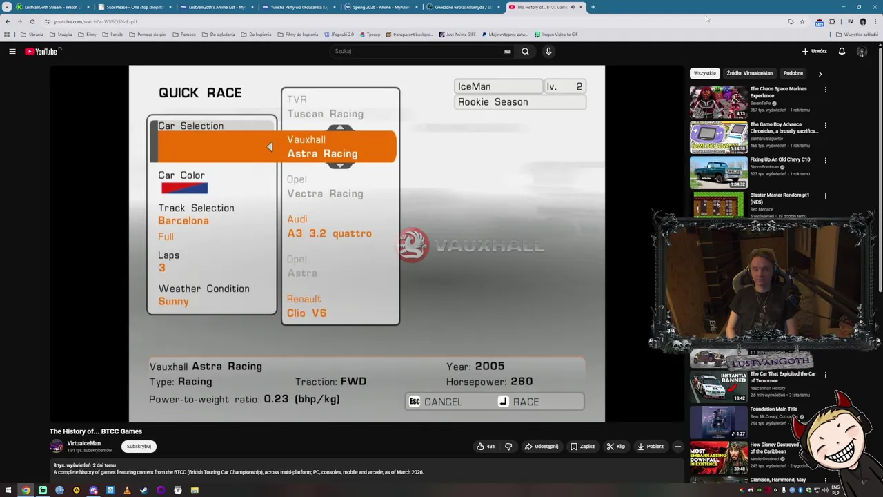Open the Ubrania bookmarks folder
Viewport: 883px width, 497px height.
click(x=32, y=35)
